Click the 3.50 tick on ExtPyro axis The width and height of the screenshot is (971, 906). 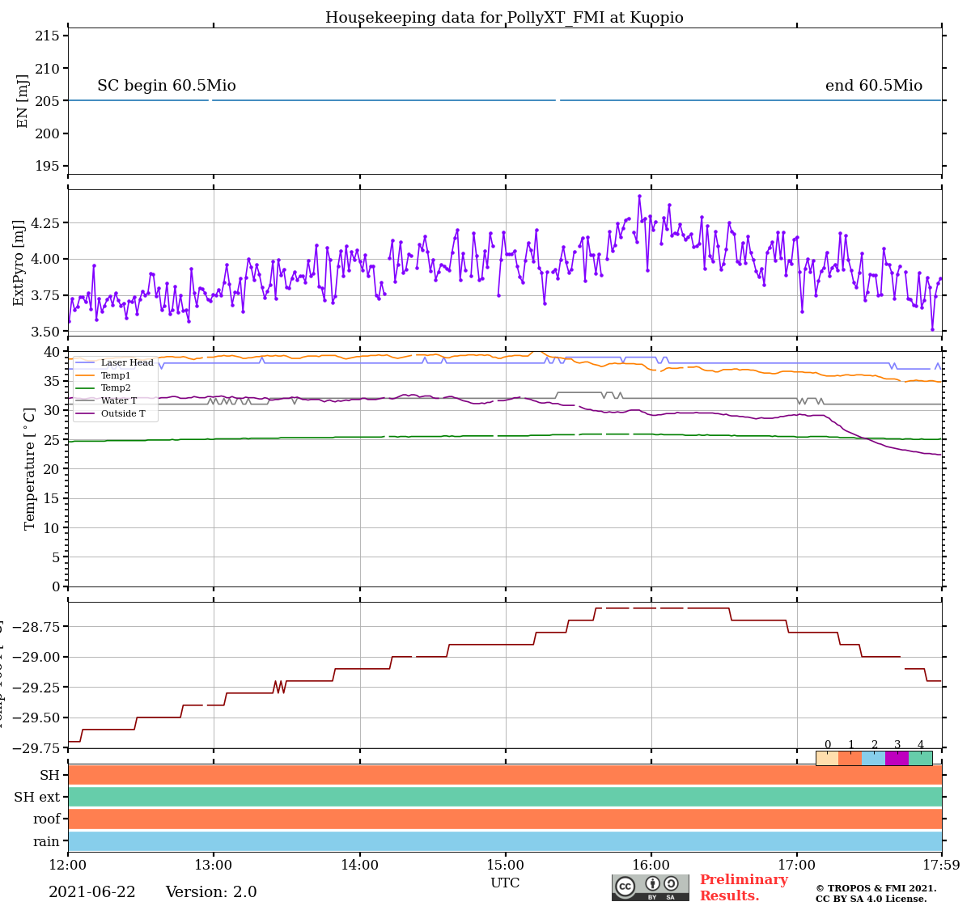45,332
